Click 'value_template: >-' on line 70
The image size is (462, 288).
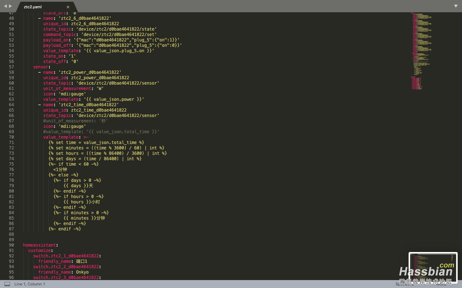click(66, 137)
